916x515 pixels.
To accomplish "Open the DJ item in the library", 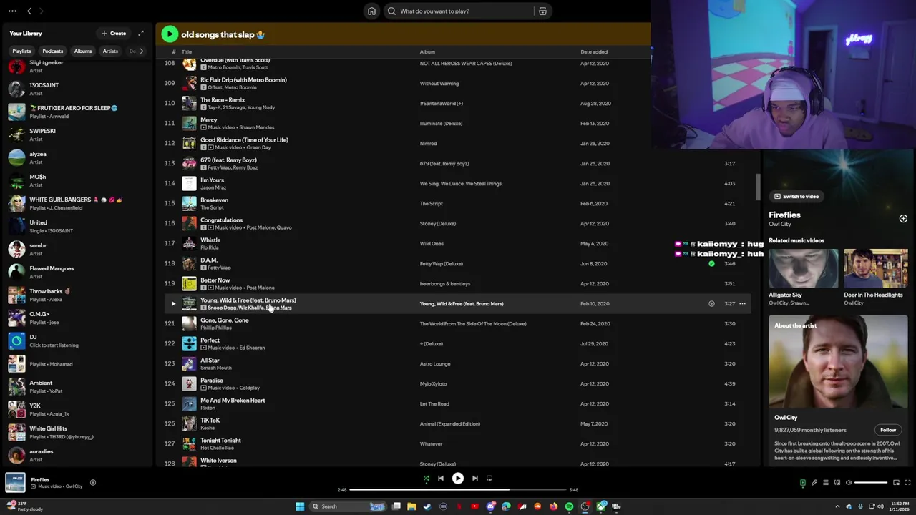I will pyautogui.click(x=76, y=340).
